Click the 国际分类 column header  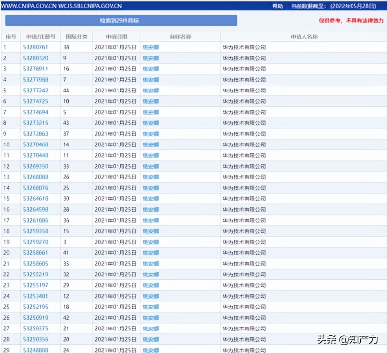tap(77, 36)
